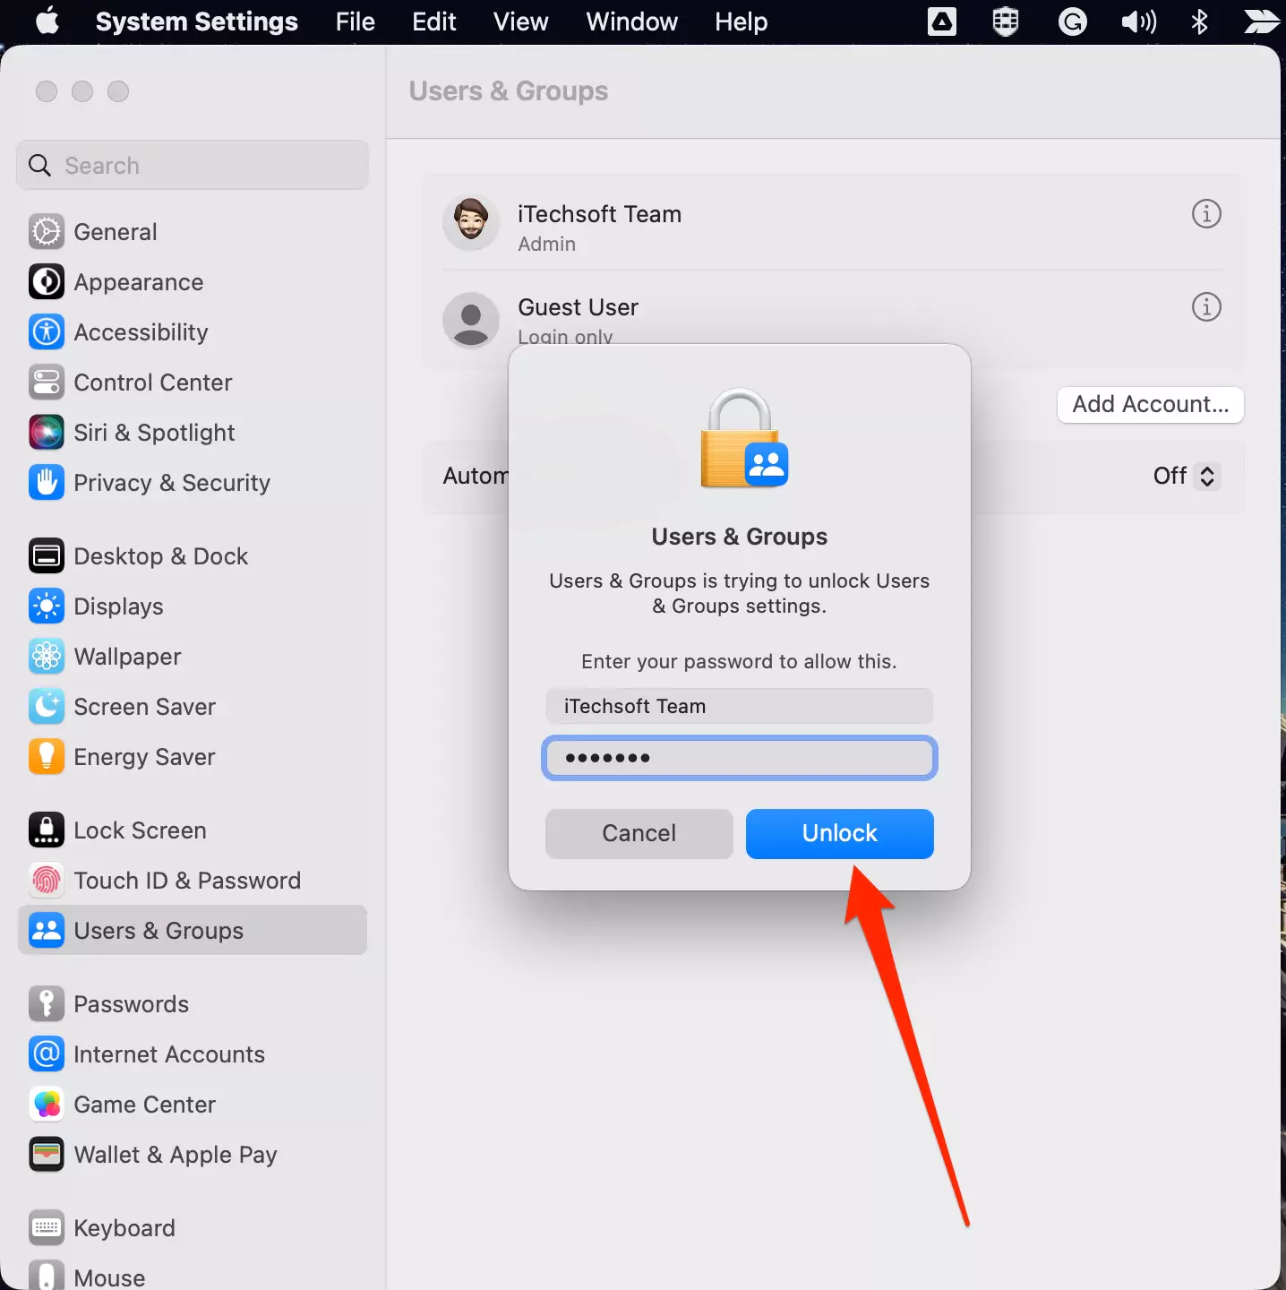
Task: Select the Desktop & Dock icon
Action: point(47,556)
